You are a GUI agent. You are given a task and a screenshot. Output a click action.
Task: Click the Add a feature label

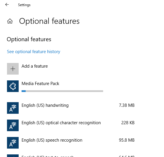coord(35,66)
